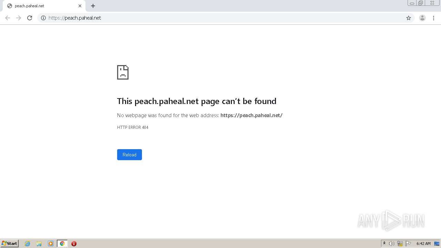The height and width of the screenshot is (248, 441).
Task: Click the HTTP ERROR 404 text
Action: (x=133, y=127)
